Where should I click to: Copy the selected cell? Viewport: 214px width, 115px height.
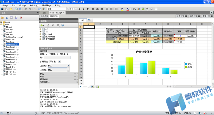(40, 9)
